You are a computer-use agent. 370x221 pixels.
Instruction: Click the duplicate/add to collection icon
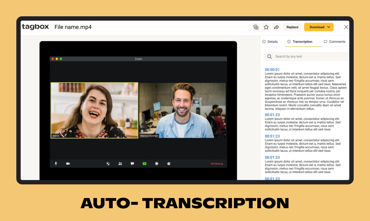(256, 27)
